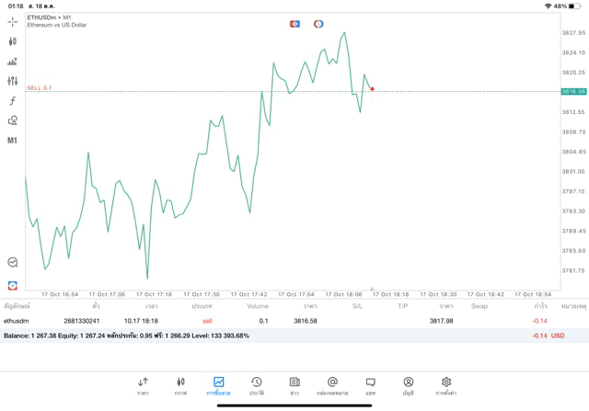
Task: Select the ethusdm sell position row
Action: pyautogui.click(x=276, y=321)
